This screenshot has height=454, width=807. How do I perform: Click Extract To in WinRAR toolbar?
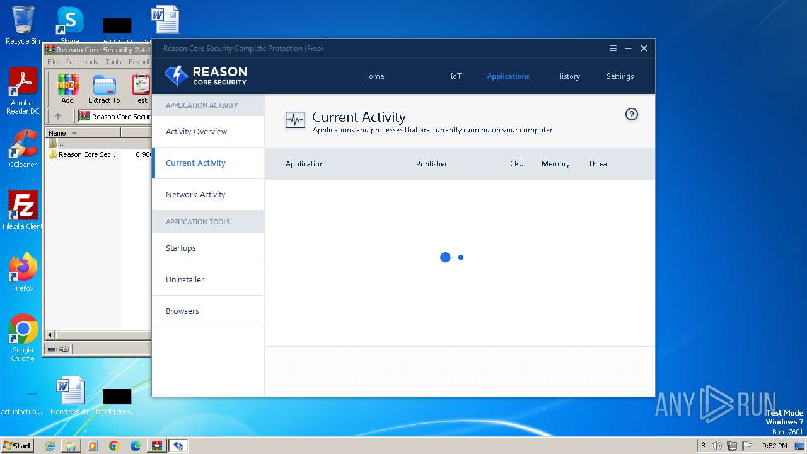[x=104, y=89]
